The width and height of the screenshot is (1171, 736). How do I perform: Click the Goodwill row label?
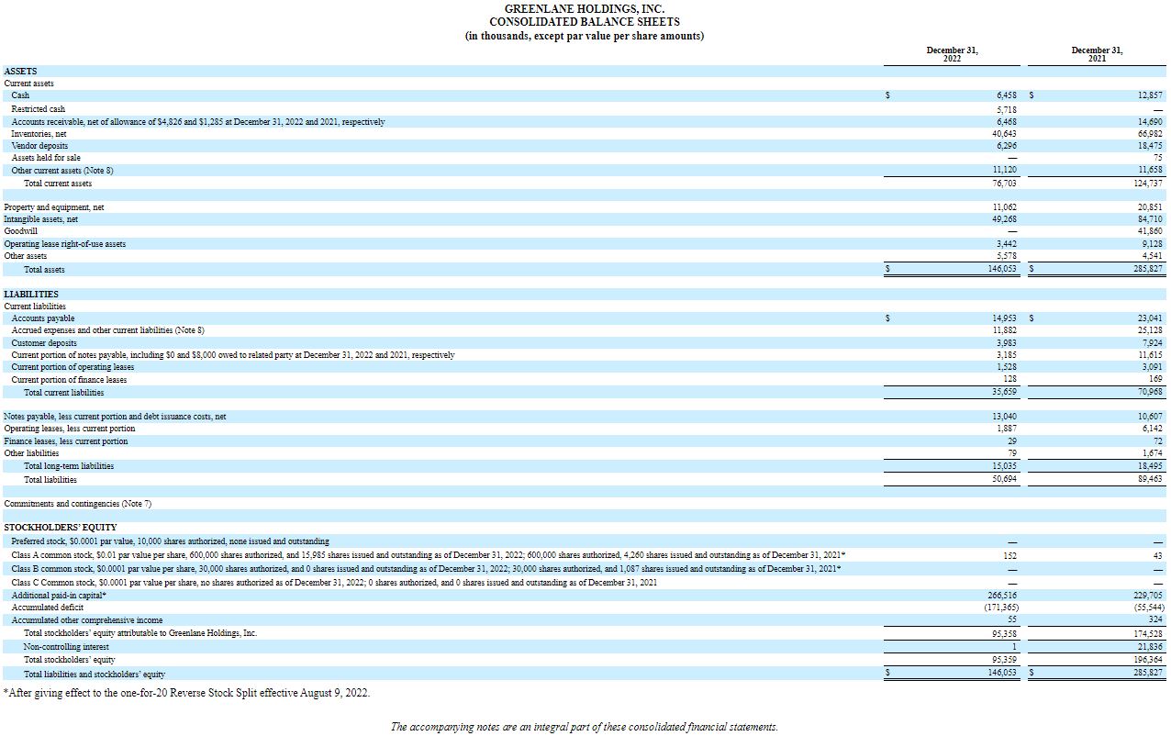(21, 231)
